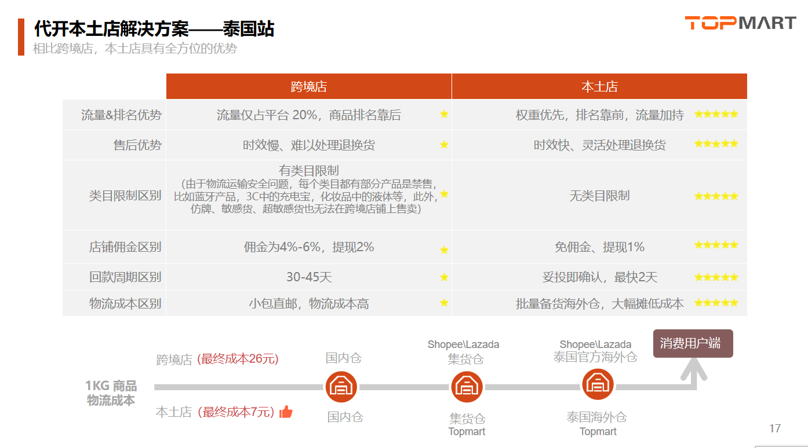Click the five stars next to 无类目限制
808x448 pixels.
(716, 196)
